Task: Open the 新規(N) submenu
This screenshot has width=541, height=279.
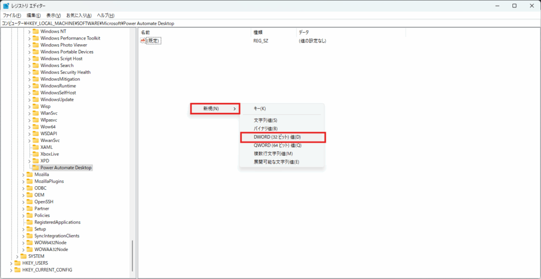Action: (x=216, y=109)
